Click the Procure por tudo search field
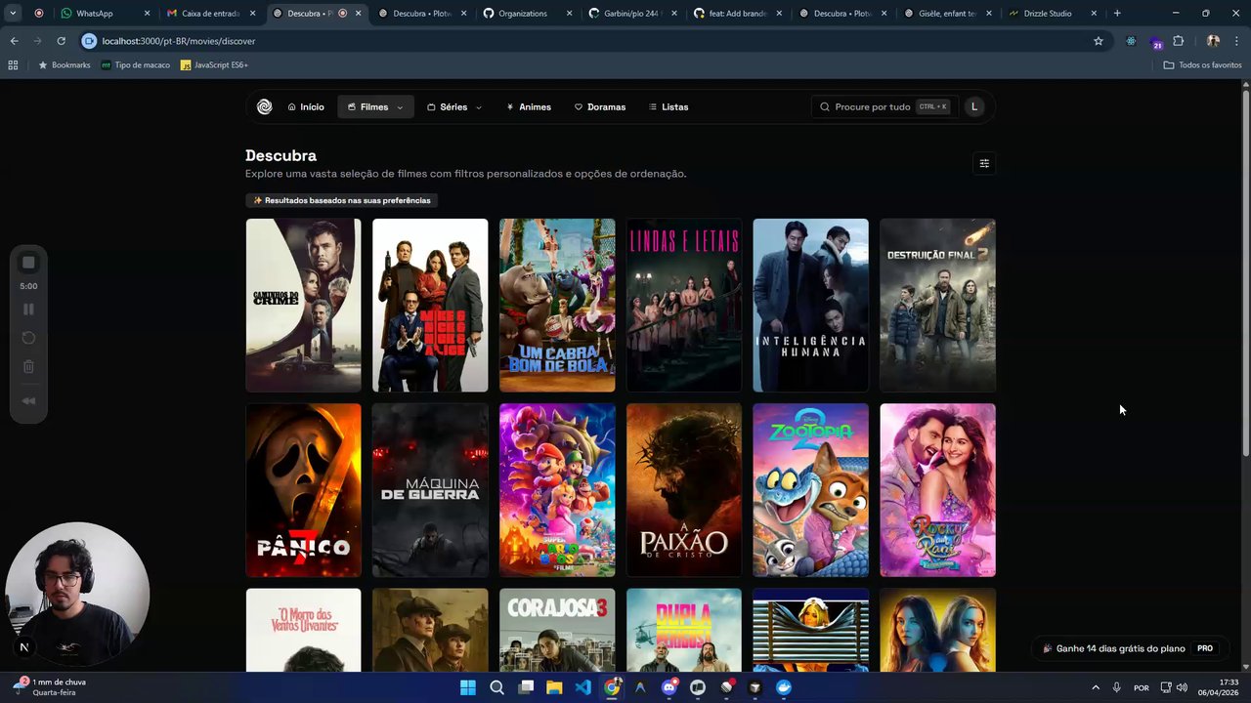The height and width of the screenshot is (703, 1251). tap(884, 107)
